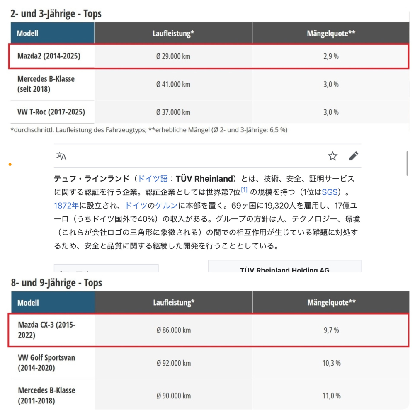This screenshot has width=415, height=415.
Task: Open footnote reference [1]
Action: [x=244, y=190]
